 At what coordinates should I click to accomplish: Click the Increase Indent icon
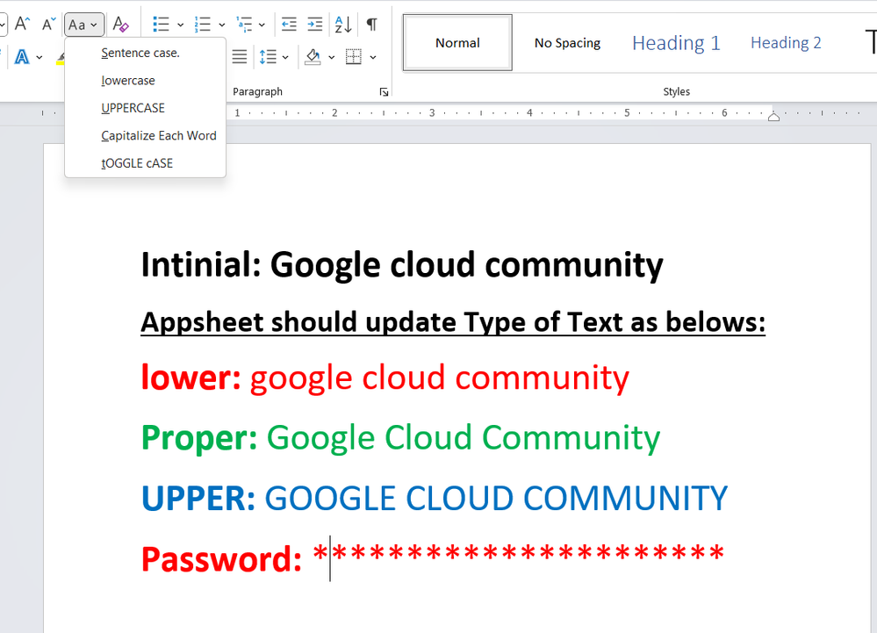(315, 24)
